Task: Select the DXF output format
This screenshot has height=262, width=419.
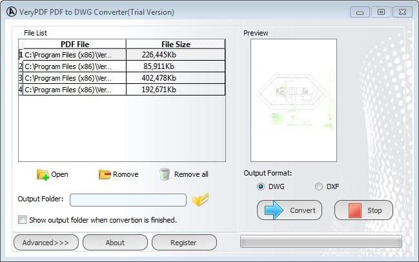Action: pos(319,186)
